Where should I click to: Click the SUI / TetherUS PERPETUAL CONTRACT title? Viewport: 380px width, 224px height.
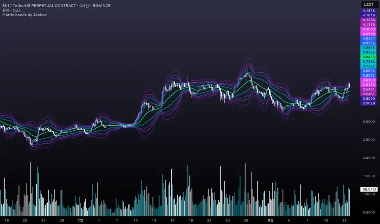click(56, 6)
